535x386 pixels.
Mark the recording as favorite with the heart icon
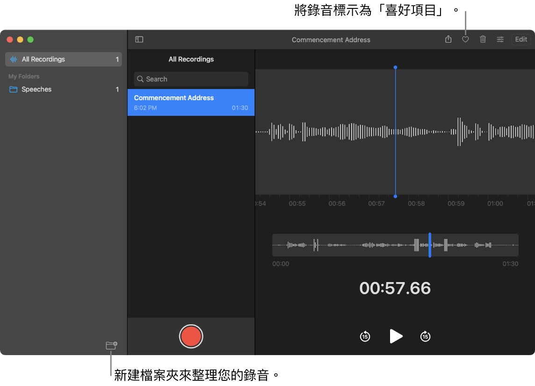coord(465,39)
